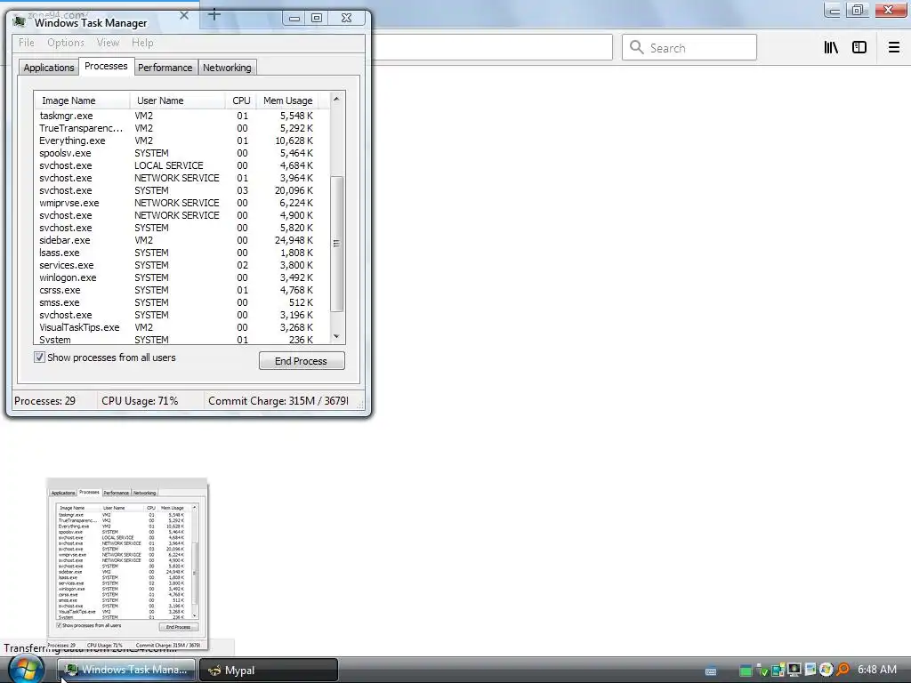Select svchost.exe row using 20,096 K
This screenshot has height=683, width=911.
[x=181, y=190]
